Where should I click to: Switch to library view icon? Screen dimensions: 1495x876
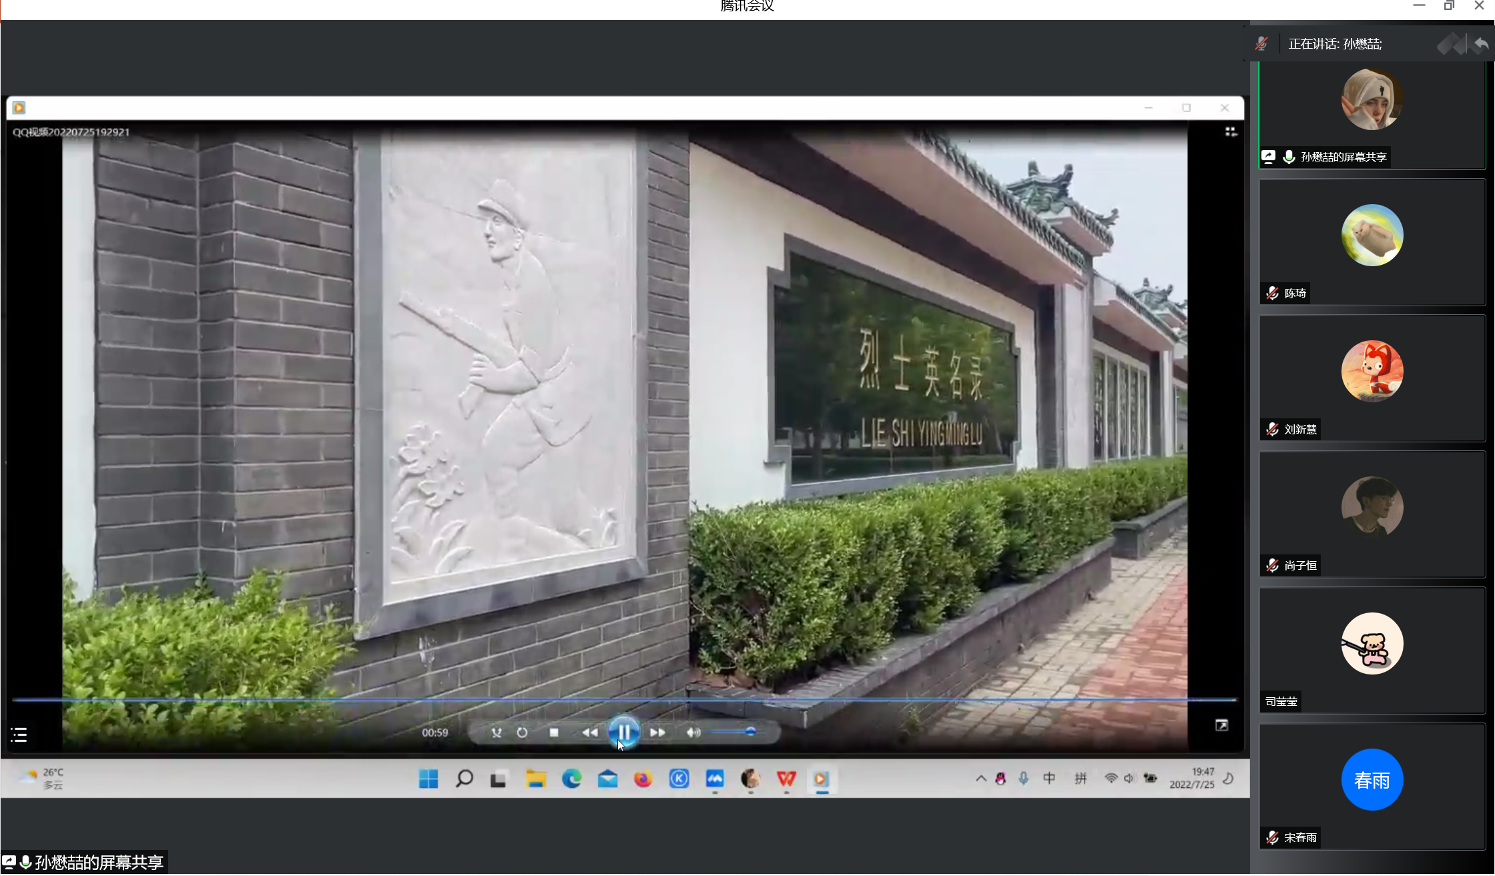pos(1231,132)
